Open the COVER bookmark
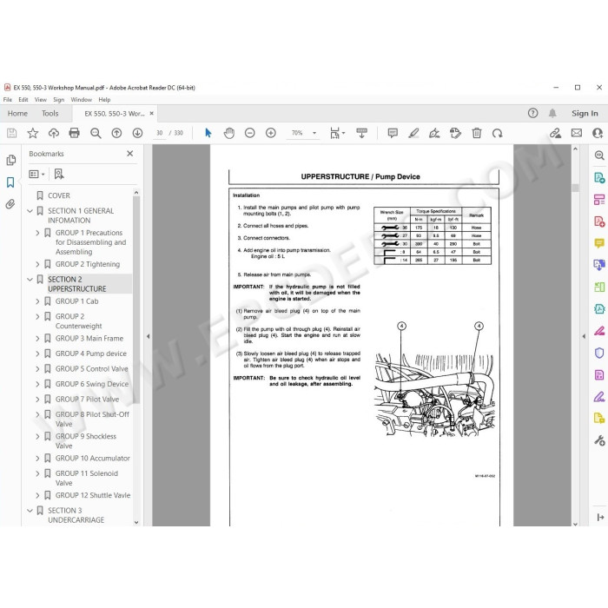The width and height of the screenshot is (608, 608). click(x=59, y=195)
